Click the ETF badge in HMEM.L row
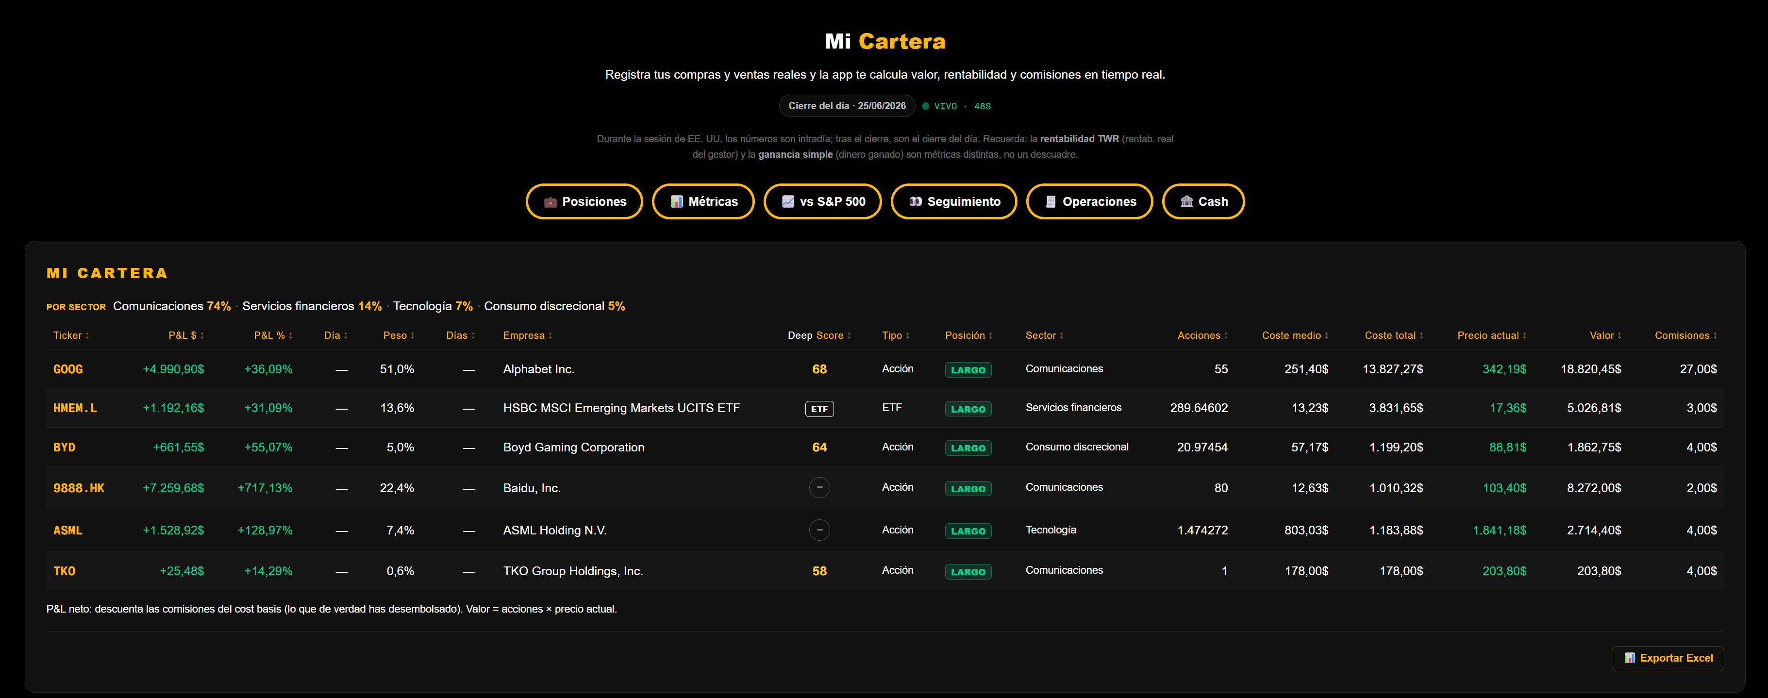The height and width of the screenshot is (698, 1768). pyautogui.click(x=819, y=409)
